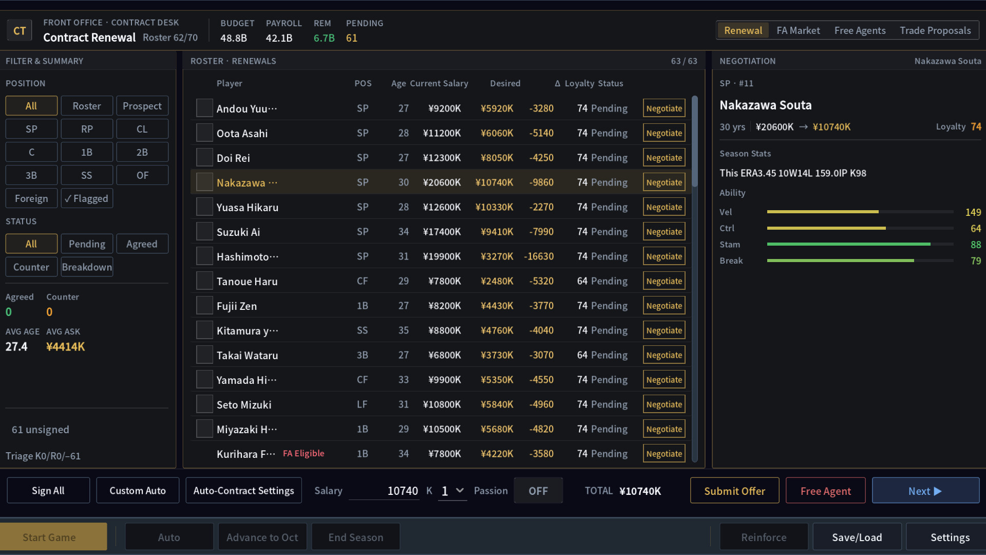Click the Vel ability bar
The height and width of the screenshot is (555, 986).
click(860, 212)
